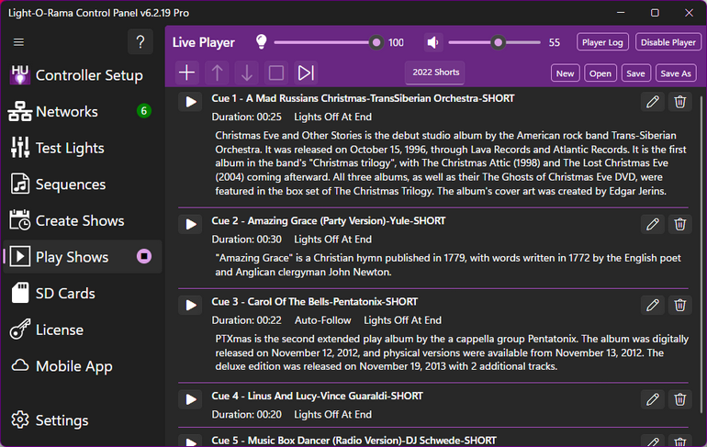Click Cue 4 Linus And Lucy title
Viewport: 707px width, 447px height.
(317, 396)
